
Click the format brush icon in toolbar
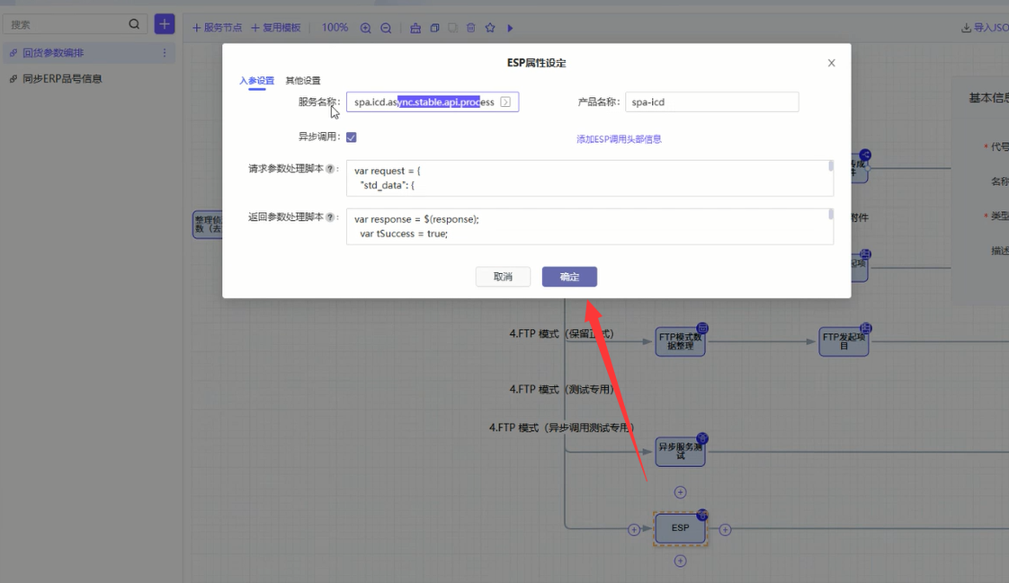tap(415, 28)
